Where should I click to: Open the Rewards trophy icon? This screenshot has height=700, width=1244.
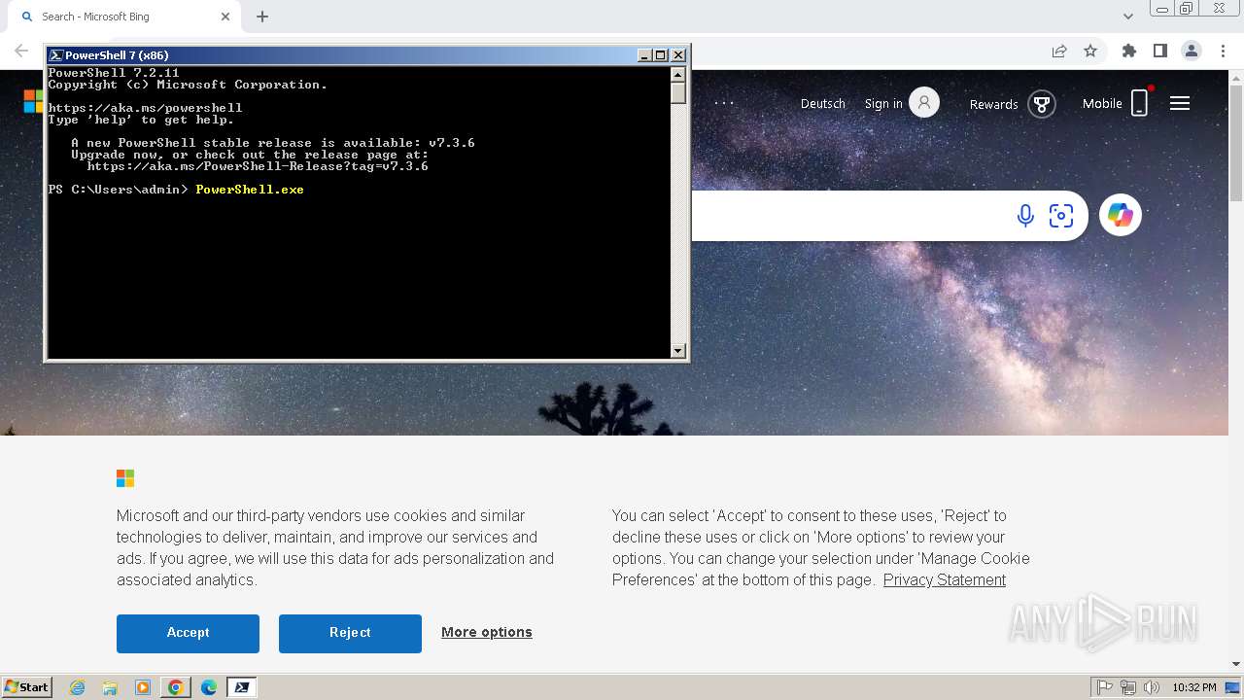point(1042,104)
